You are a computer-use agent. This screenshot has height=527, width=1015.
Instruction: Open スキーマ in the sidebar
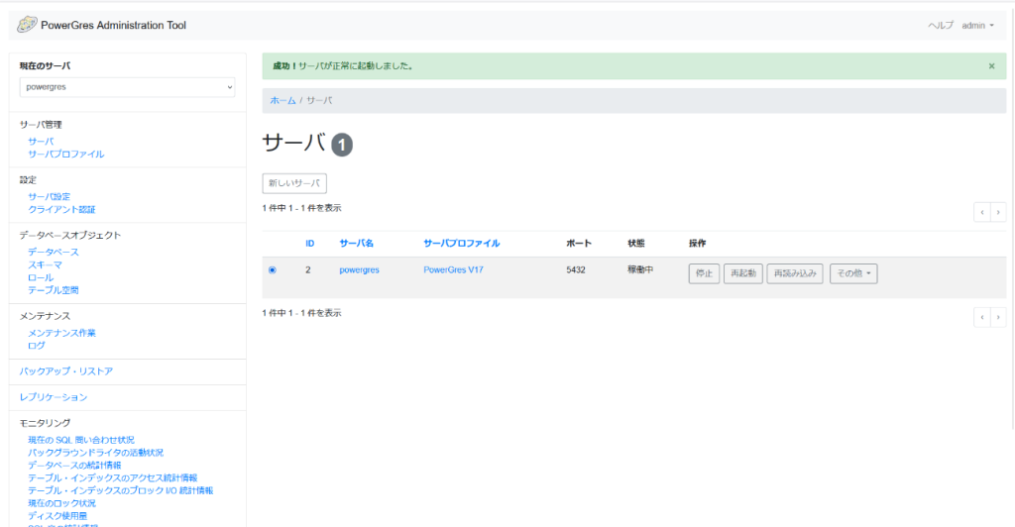point(46,264)
